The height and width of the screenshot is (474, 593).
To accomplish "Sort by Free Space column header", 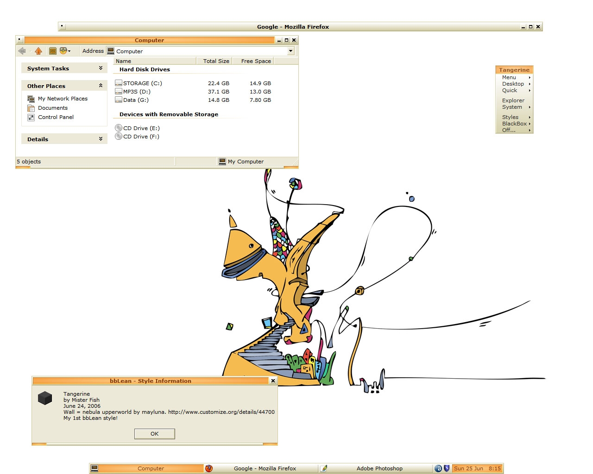I will 253,61.
